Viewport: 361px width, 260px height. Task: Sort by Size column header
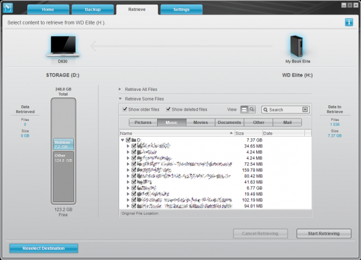248,133
